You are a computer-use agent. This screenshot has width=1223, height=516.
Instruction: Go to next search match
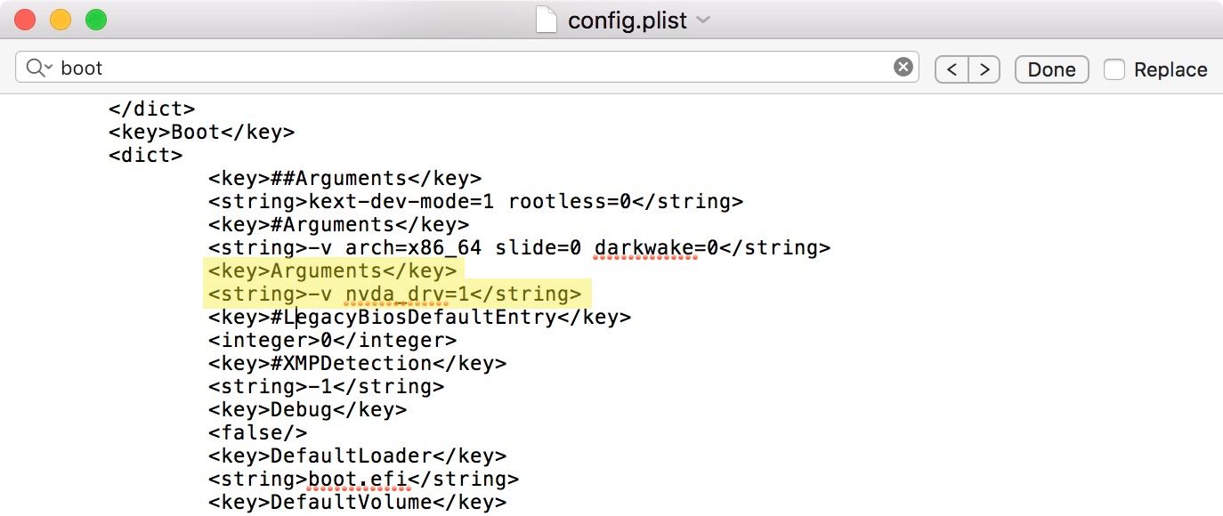click(984, 69)
